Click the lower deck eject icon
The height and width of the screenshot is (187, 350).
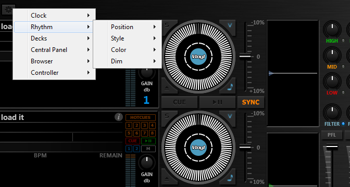tap(167, 179)
